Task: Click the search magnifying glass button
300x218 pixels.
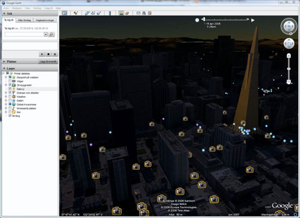Action: tap(51, 34)
